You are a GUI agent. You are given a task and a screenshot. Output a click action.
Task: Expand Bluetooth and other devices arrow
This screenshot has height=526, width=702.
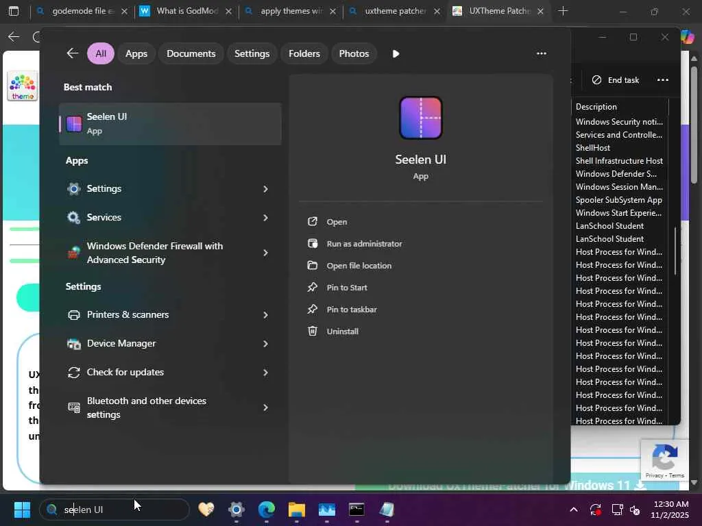[x=265, y=408]
